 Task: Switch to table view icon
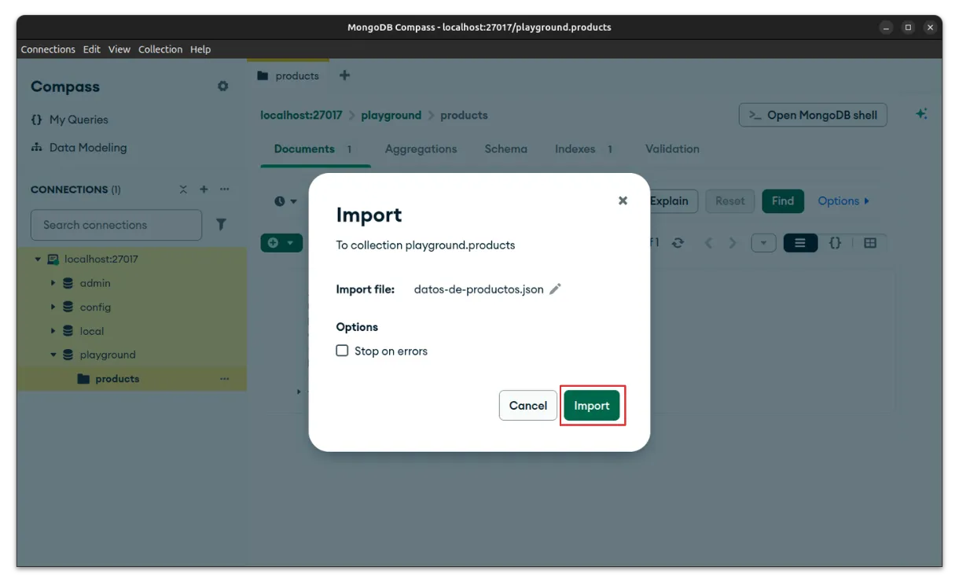[869, 243]
